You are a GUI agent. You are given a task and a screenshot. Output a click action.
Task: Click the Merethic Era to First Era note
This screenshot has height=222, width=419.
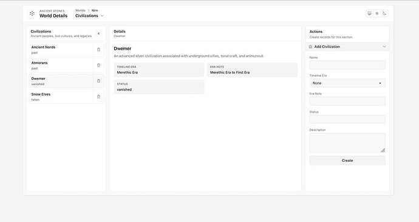coord(230,72)
